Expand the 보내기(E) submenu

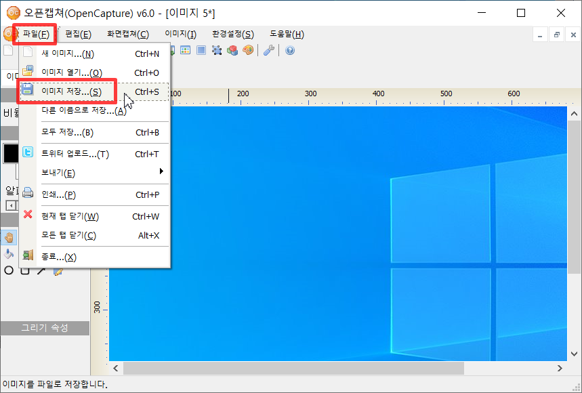pyautogui.click(x=95, y=173)
